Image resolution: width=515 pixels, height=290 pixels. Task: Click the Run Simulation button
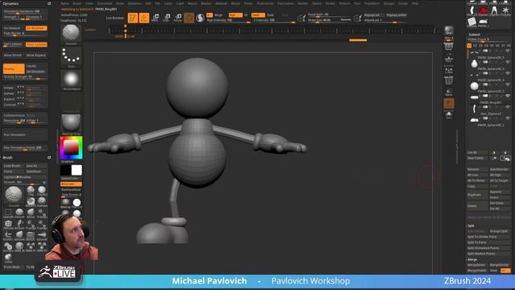[25, 135]
